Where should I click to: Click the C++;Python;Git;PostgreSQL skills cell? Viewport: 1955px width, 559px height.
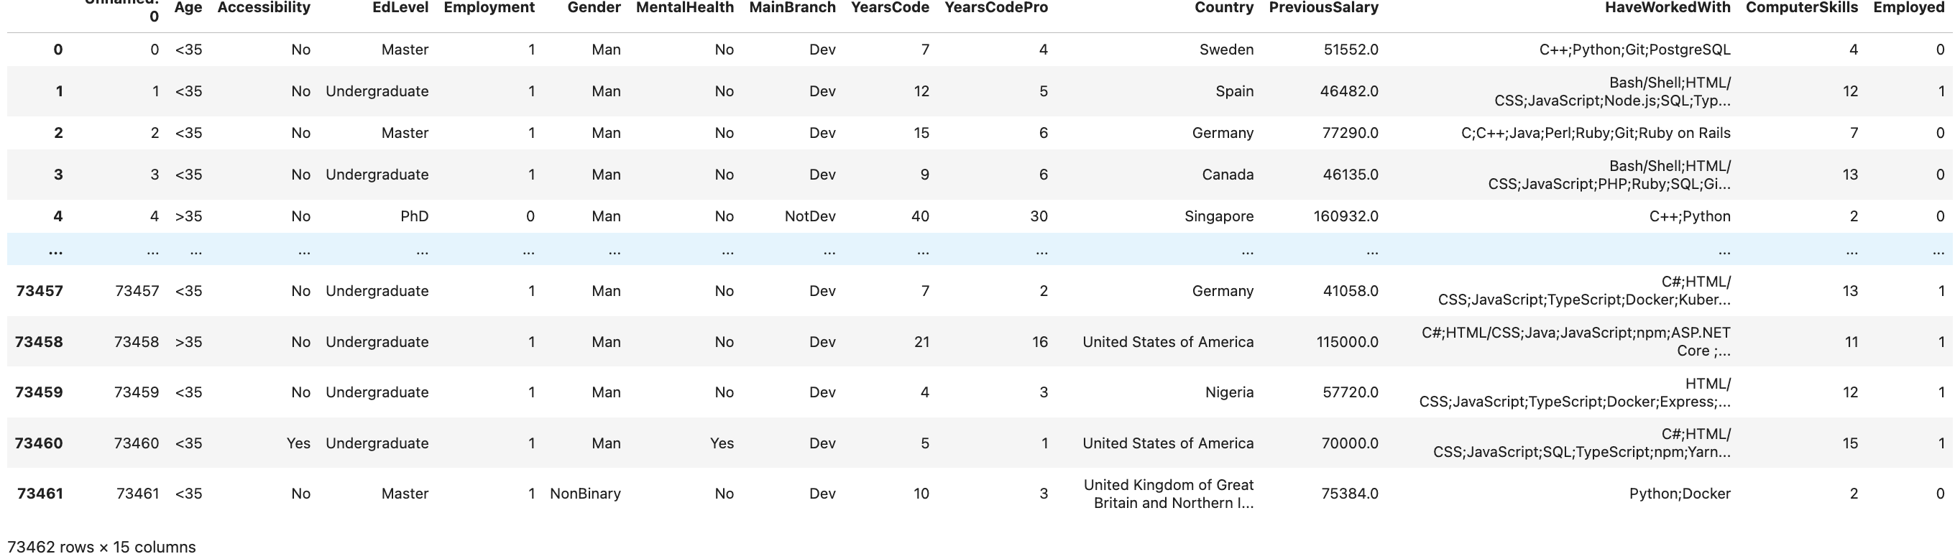[1634, 50]
